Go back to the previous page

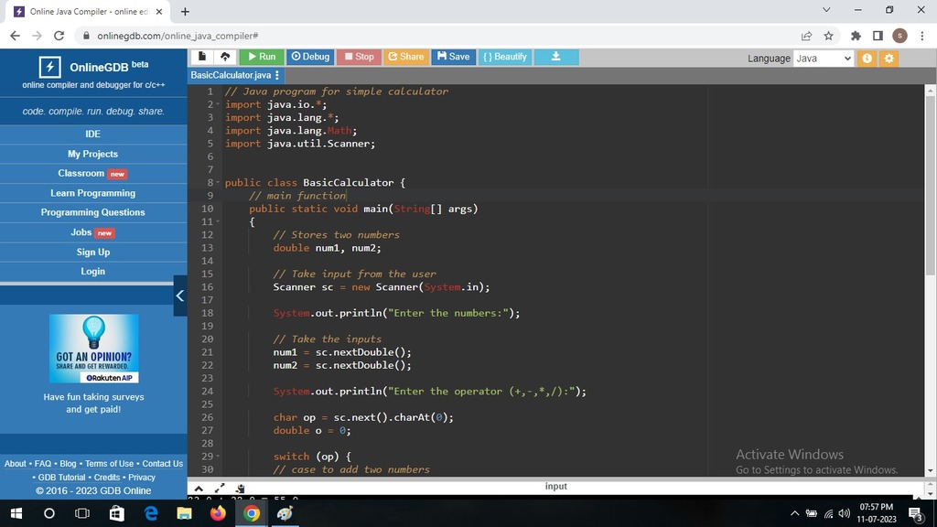15,36
